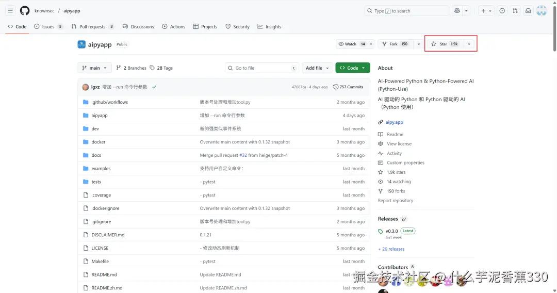The width and height of the screenshot is (557, 293).
Task: Click the eye icon beside 14 watching
Action: pyautogui.click(x=381, y=182)
